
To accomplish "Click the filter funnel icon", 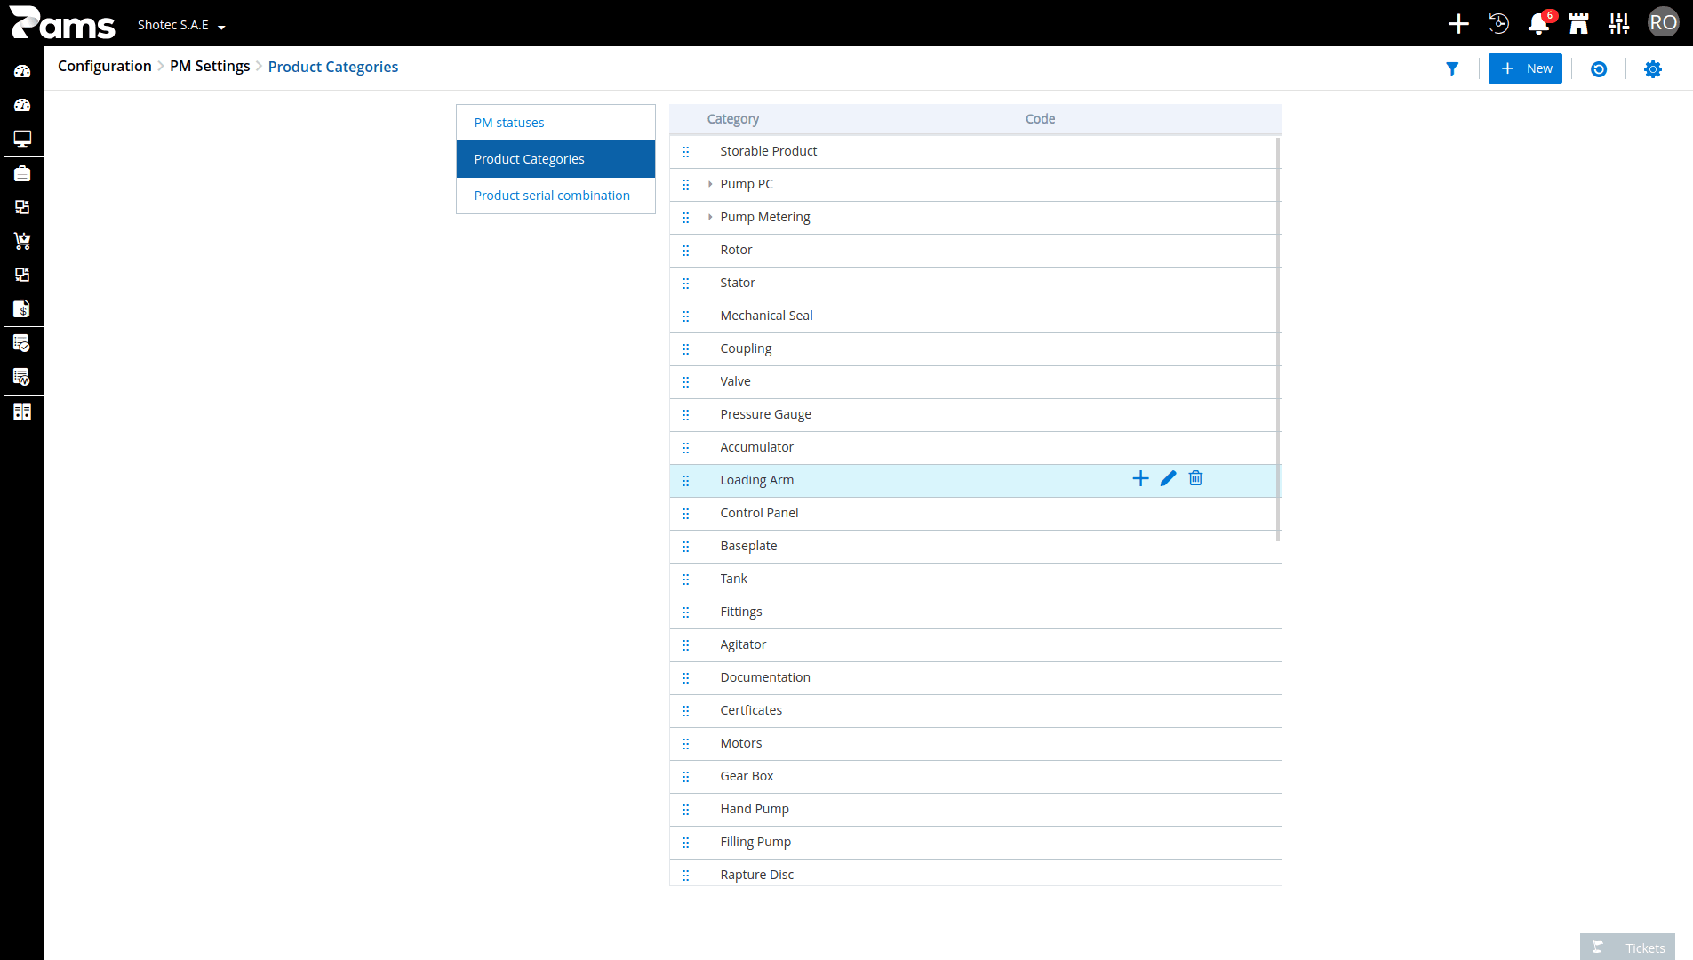I will coord(1452,68).
